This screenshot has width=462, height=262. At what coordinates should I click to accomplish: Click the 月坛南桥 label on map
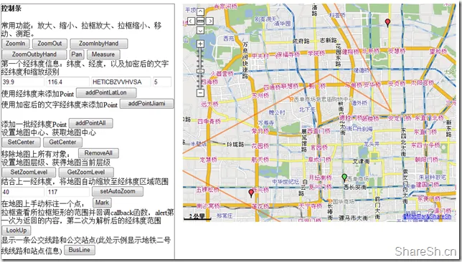coord(320,178)
